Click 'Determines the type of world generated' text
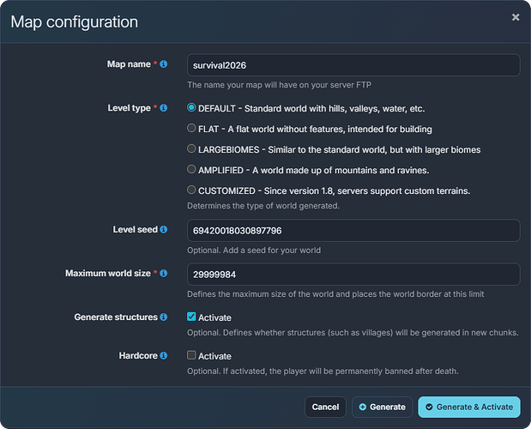 (263, 206)
